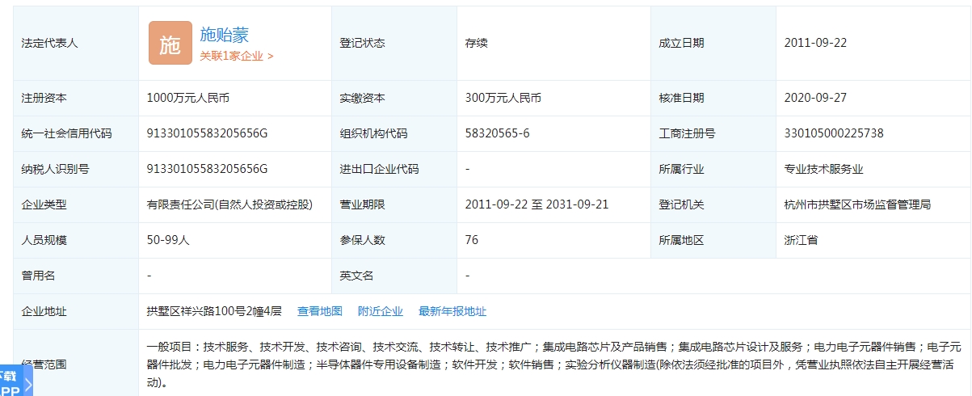Click the orange 施 avatar icon
The height and width of the screenshot is (396, 972).
pos(170,44)
